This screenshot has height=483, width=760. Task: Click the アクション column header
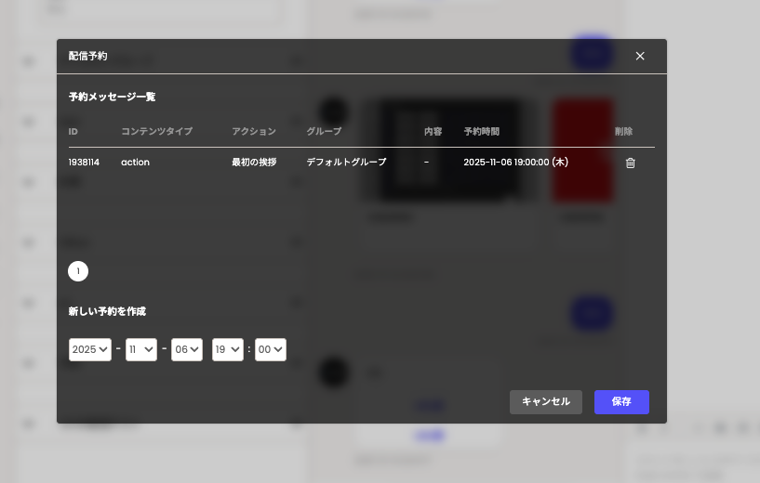point(254,132)
